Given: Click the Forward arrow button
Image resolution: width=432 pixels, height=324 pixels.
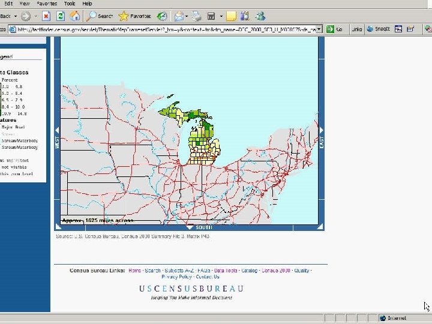Looking at the screenshot, I should tap(26, 16).
